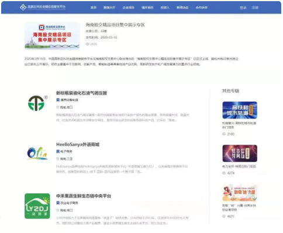Open the 首页 home navigation item
This screenshot has height=233, width=283.
pos(94,8)
